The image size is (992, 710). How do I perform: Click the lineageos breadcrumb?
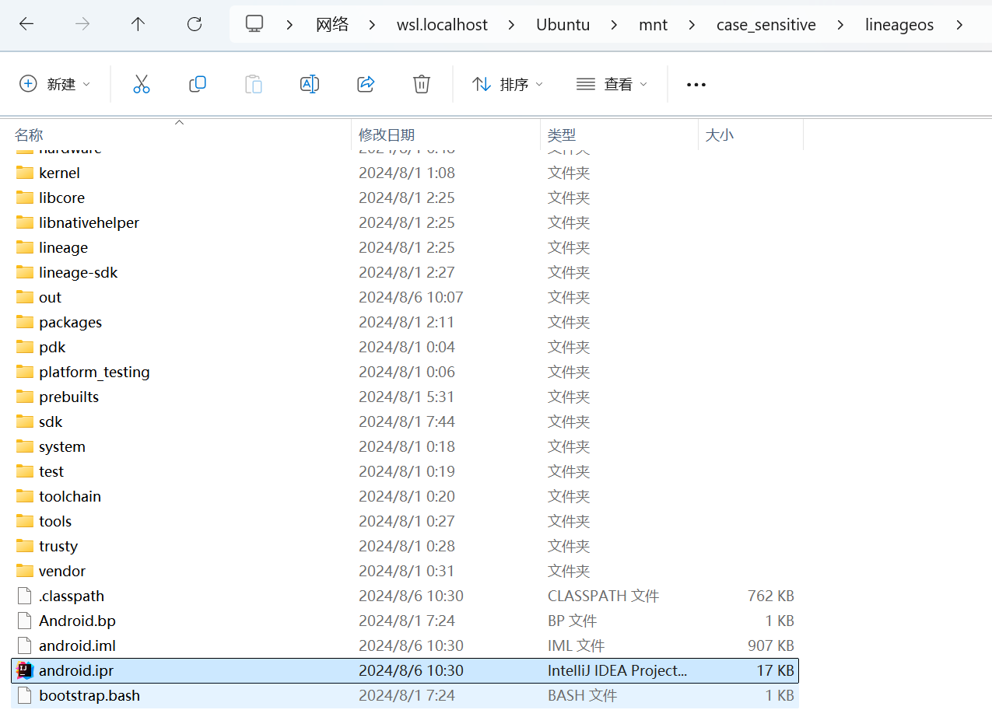click(899, 24)
